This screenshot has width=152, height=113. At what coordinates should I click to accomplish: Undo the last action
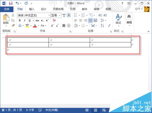pyautogui.click(x=17, y=3)
